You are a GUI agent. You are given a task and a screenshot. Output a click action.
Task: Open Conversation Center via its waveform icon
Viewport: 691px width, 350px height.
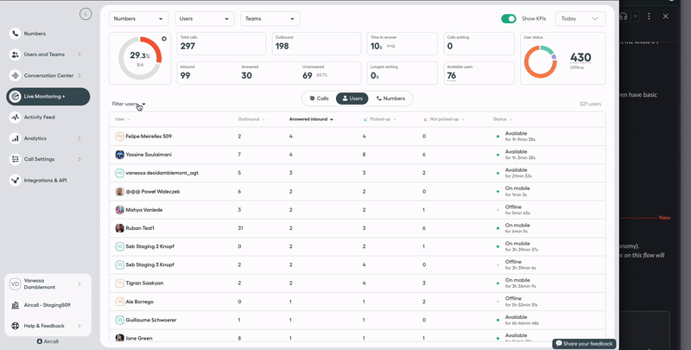[16, 75]
